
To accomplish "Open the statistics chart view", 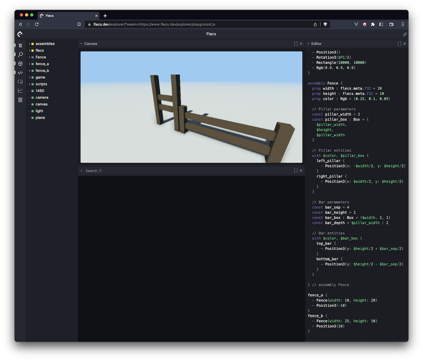I will tap(20, 91).
